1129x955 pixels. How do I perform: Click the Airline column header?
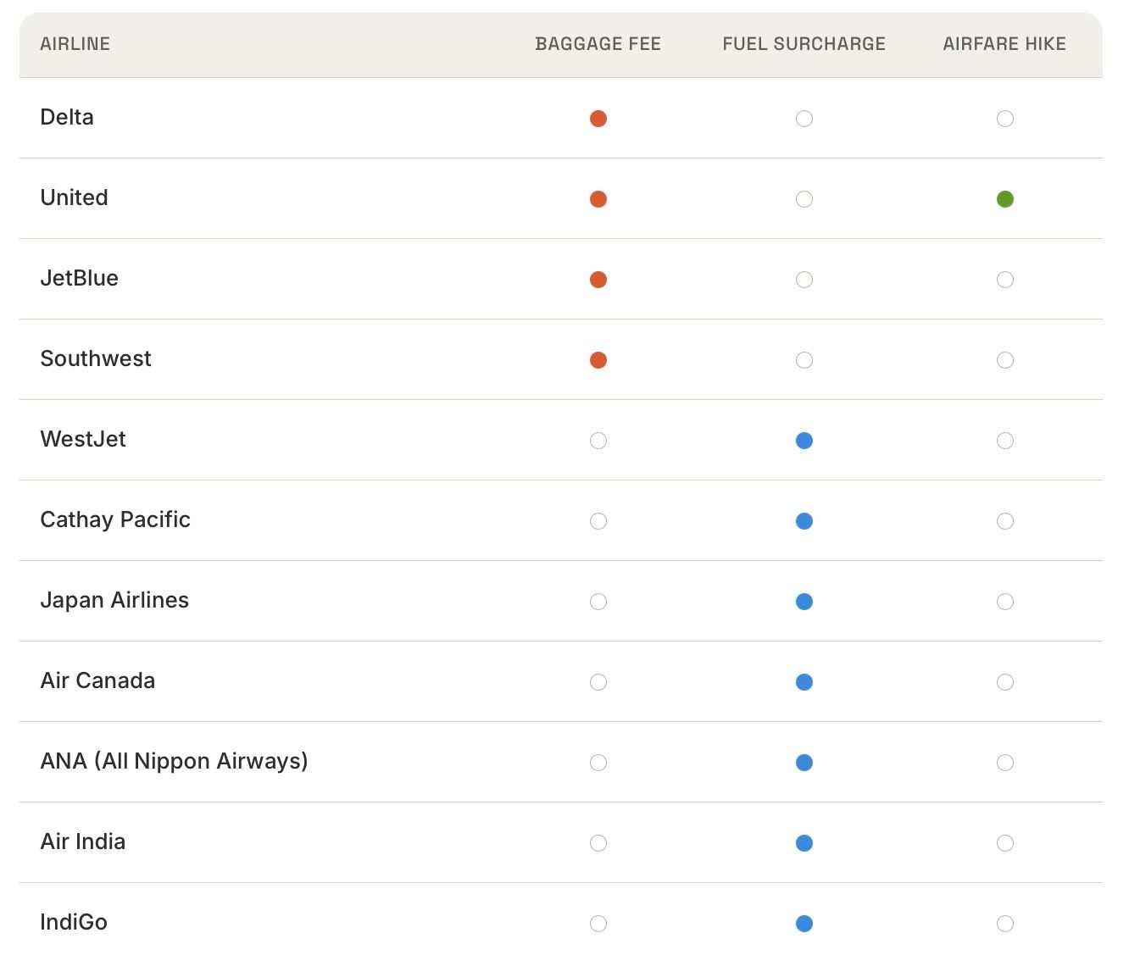point(75,44)
